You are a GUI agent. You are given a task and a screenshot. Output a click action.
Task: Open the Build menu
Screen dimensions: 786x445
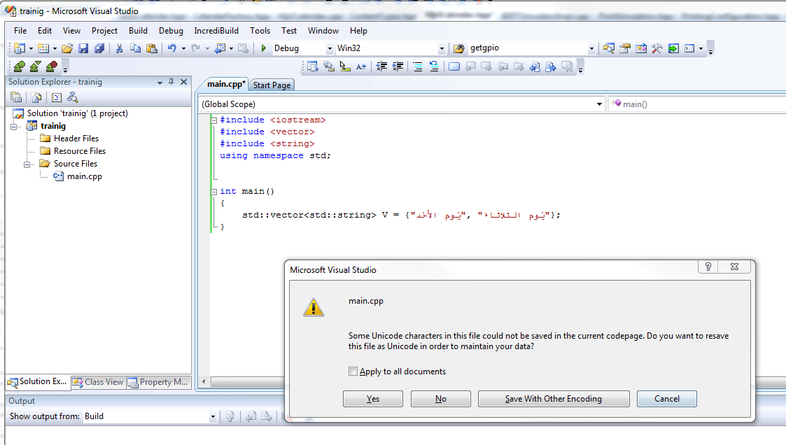click(x=138, y=31)
